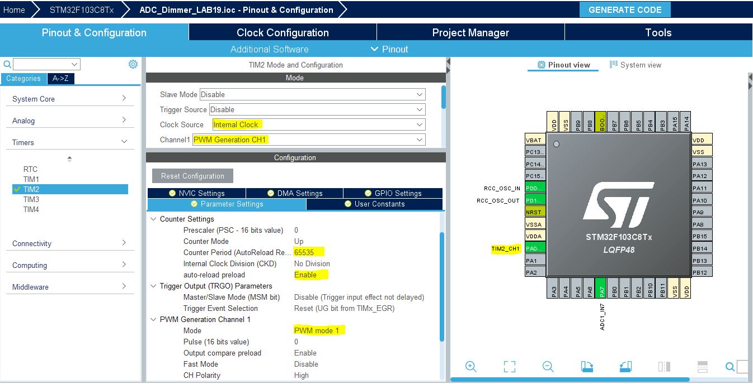Click Reset Configuration button
The height and width of the screenshot is (384, 753).
(x=192, y=176)
